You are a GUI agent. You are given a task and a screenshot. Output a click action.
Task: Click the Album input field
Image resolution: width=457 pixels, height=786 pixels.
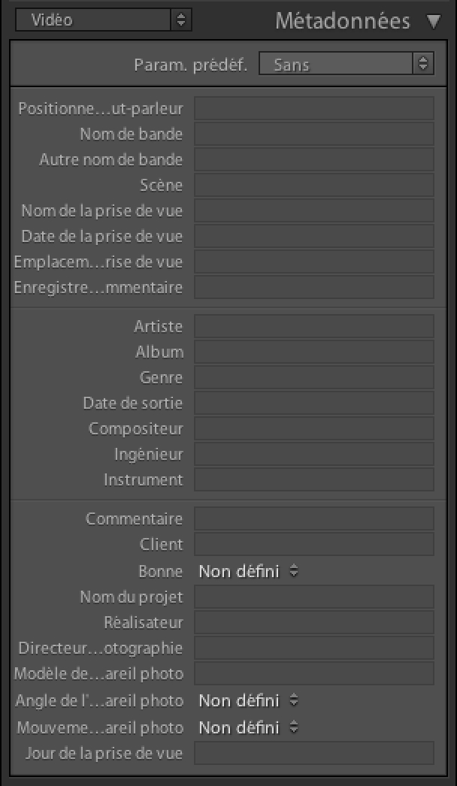(x=314, y=352)
